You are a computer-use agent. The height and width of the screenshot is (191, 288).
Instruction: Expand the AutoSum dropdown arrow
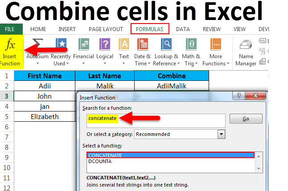[x=37, y=64]
